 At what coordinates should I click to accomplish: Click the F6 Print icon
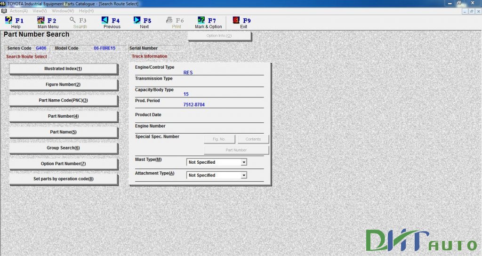176,23
